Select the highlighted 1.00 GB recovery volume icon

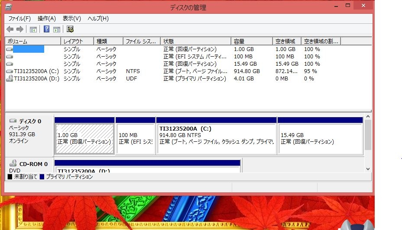[x=10, y=49]
